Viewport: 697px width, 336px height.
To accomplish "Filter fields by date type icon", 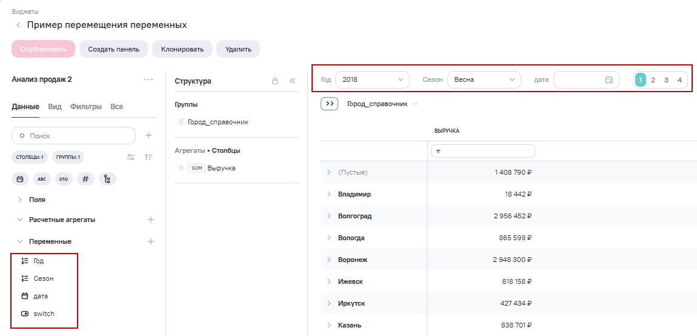I will [x=20, y=179].
